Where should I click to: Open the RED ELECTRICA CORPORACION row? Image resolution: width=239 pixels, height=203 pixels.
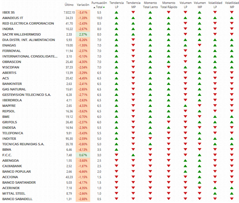28,24
